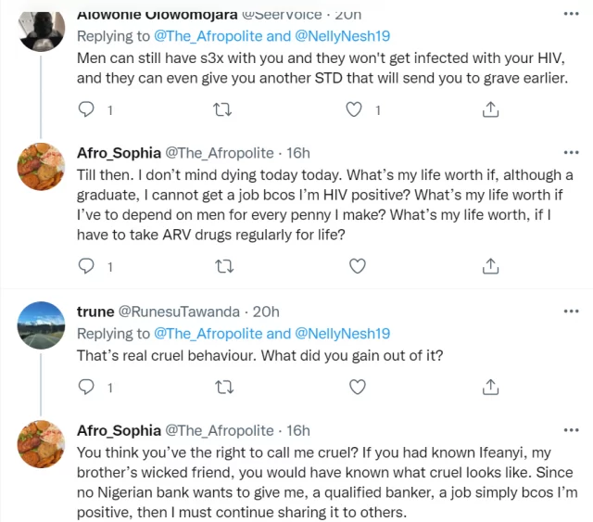
Task: Retweet trune's cruel behaviour tweet
Action: (222, 387)
